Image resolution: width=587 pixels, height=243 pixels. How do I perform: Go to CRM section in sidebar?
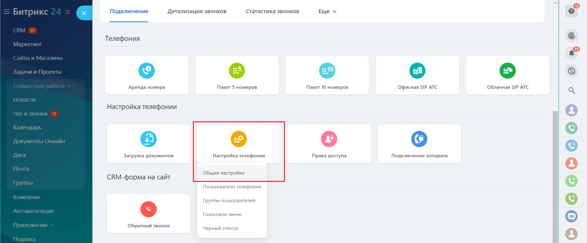tap(19, 30)
